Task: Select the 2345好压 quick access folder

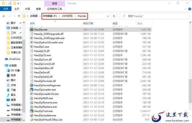Action: [x=14, y=38]
